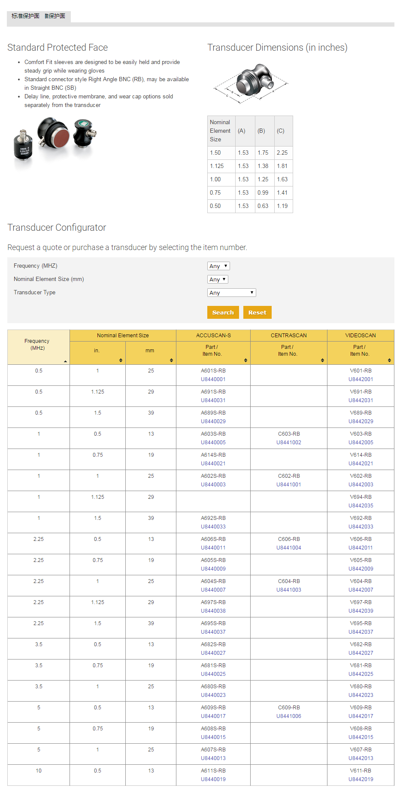Open item number U8440019 link

point(213,779)
